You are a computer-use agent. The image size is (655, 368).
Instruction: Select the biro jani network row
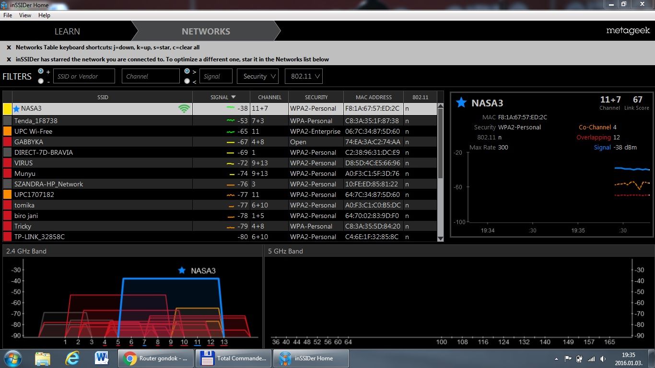(x=220, y=216)
